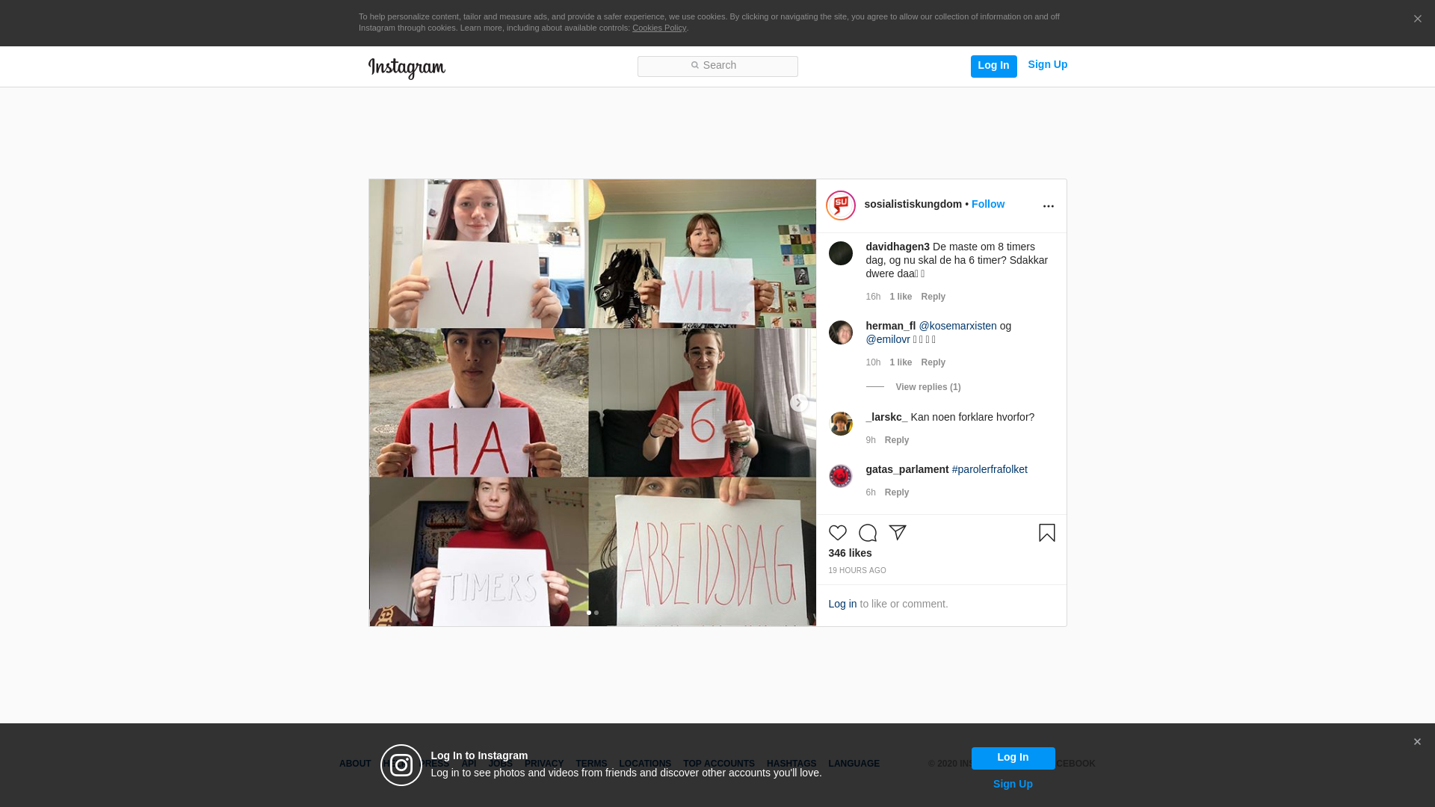Viewport: 1435px width, 807px height.
Task: Reply to _larskc_'s comment
Action: coord(896,440)
